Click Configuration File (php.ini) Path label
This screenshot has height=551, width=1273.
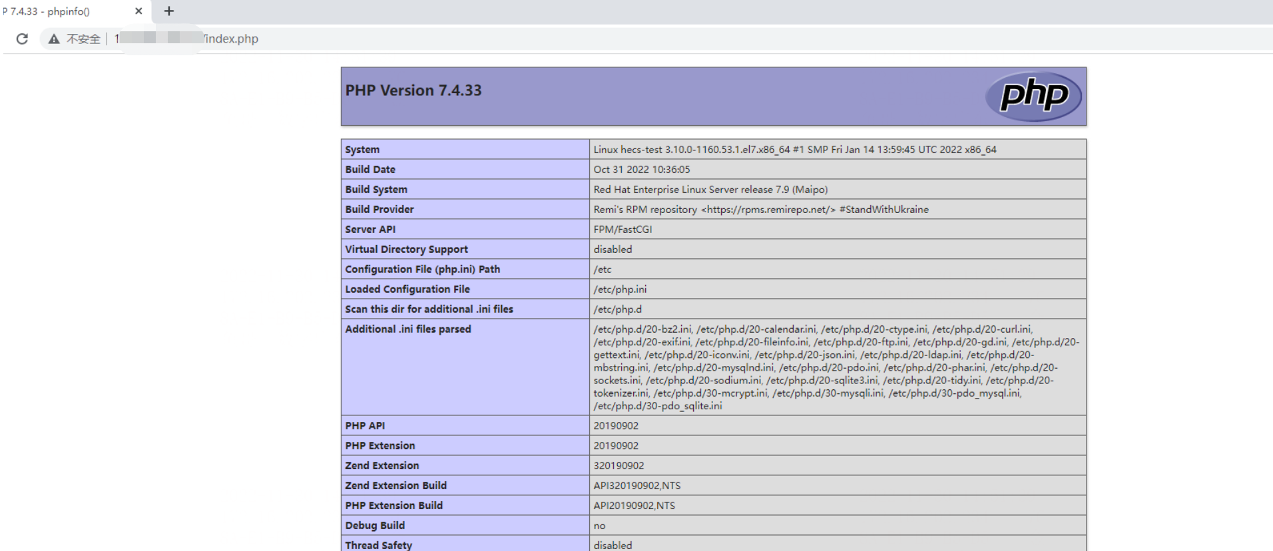point(422,270)
